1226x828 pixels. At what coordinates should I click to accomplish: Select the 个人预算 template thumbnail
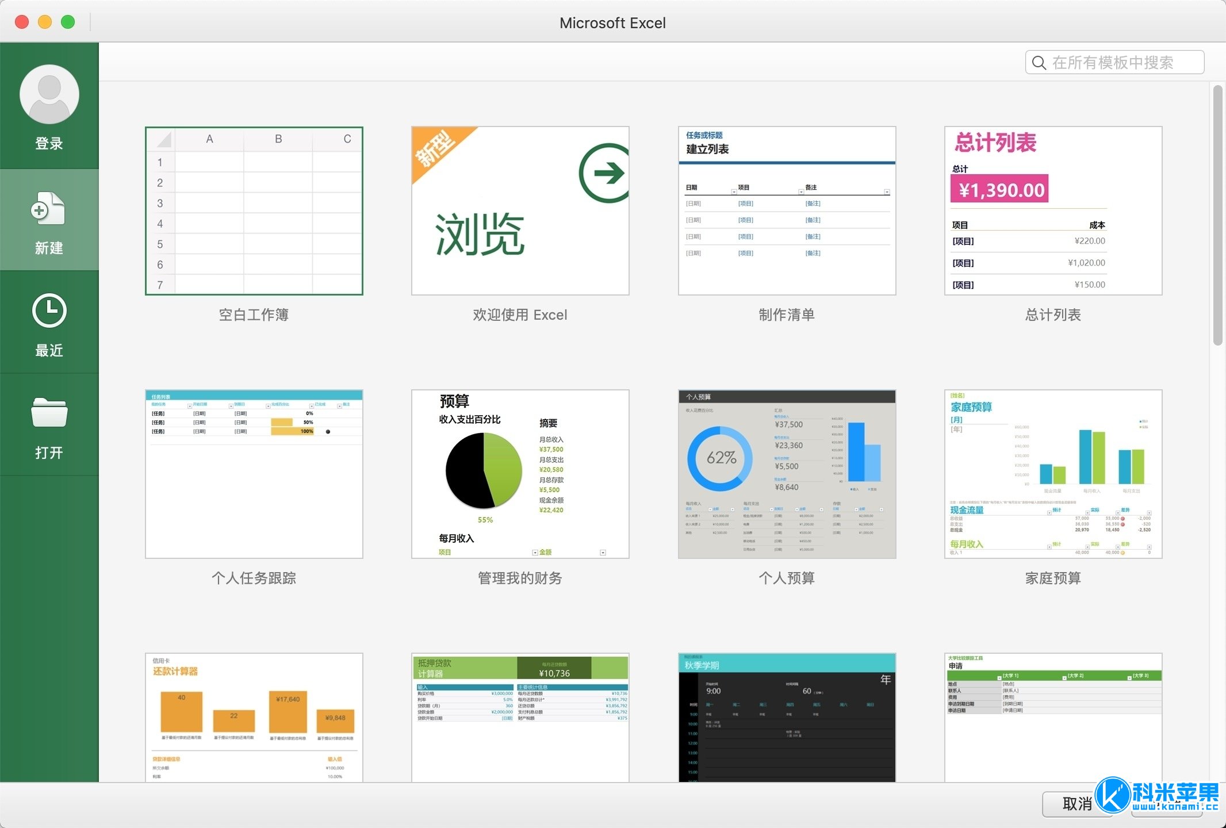point(787,474)
